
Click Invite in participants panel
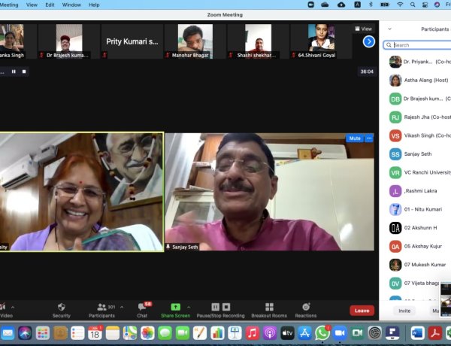404,311
